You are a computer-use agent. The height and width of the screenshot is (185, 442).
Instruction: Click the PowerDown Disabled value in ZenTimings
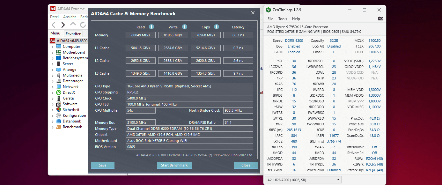pos(334,170)
